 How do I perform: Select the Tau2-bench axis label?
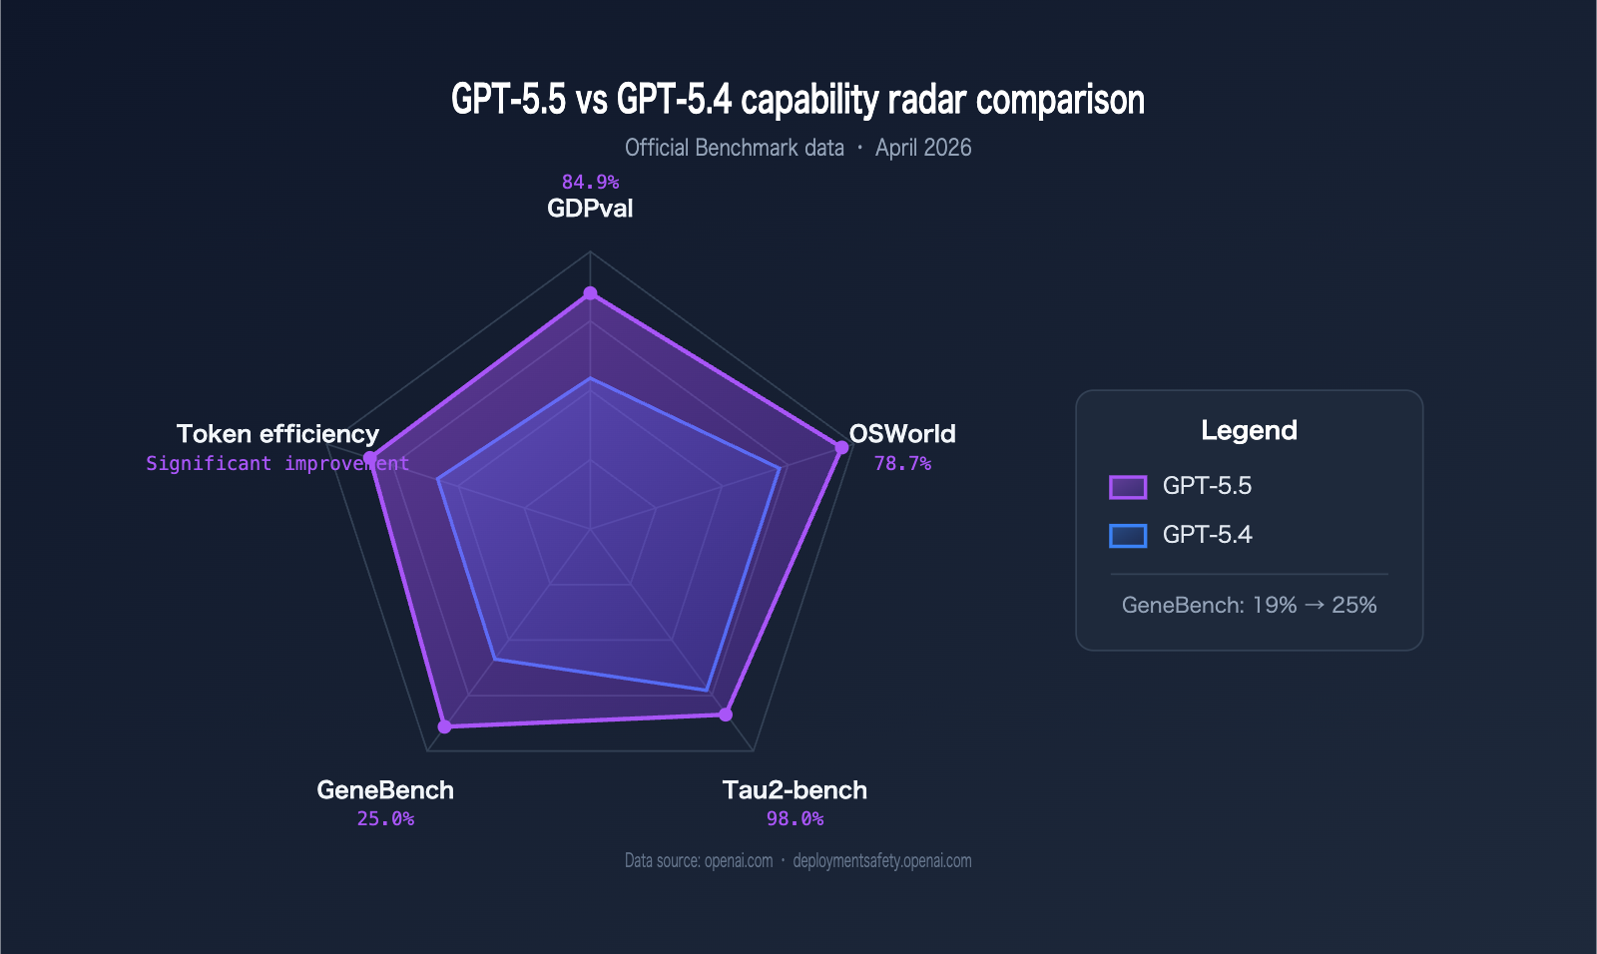[x=795, y=790]
